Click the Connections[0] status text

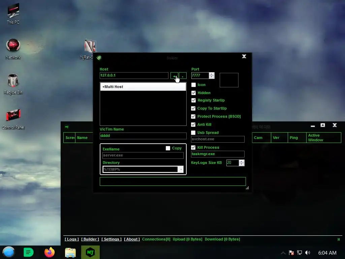[x=156, y=239]
